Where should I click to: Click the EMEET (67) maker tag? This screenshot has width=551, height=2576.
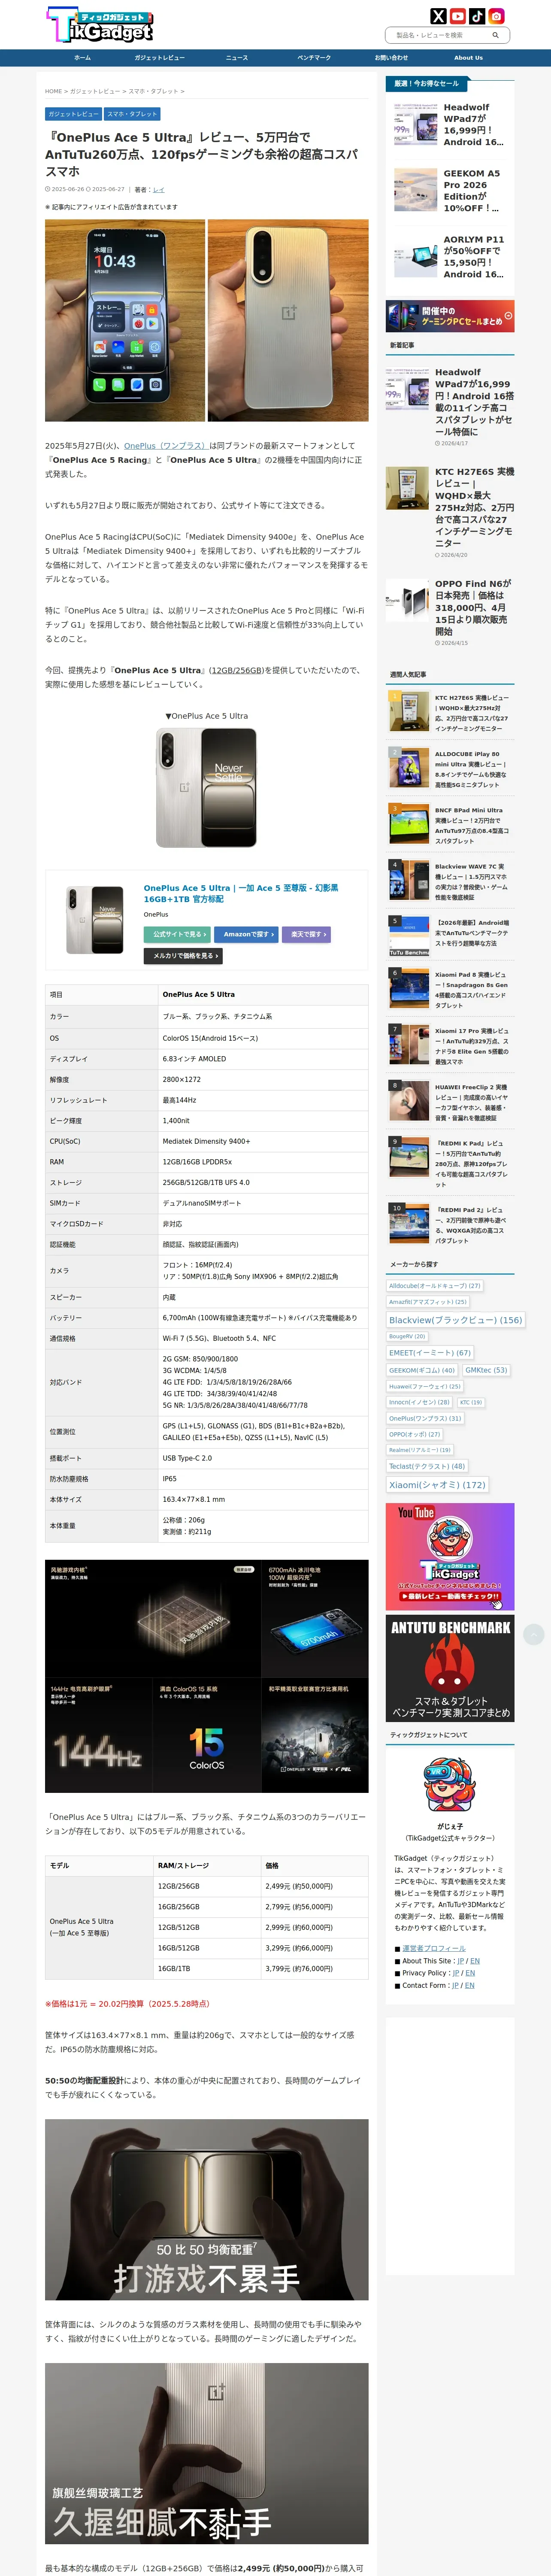tap(430, 1353)
